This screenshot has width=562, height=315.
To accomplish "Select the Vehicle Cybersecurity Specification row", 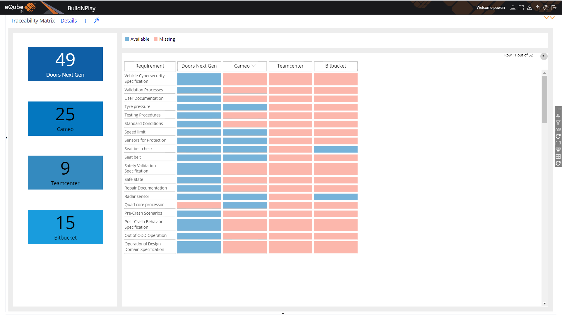I will (x=150, y=79).
